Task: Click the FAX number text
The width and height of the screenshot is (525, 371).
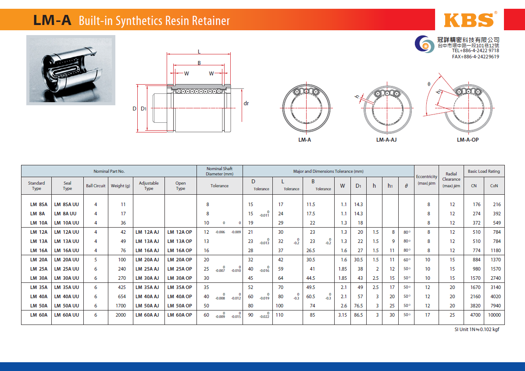Action: coord(475,57)
